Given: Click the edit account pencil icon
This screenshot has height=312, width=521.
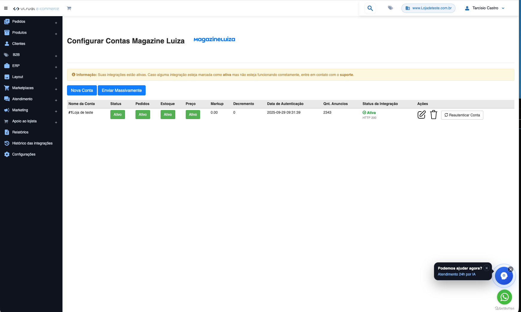Looking at the screenshot, I should coord(421,115).
